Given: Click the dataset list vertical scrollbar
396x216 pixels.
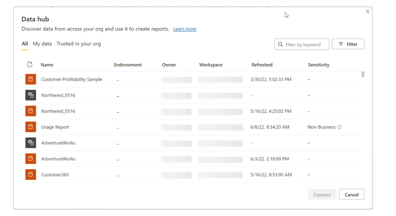Looking at the screenshot, I should (363, 74).
